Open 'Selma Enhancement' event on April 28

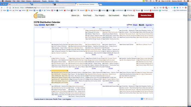click(76, 86)
